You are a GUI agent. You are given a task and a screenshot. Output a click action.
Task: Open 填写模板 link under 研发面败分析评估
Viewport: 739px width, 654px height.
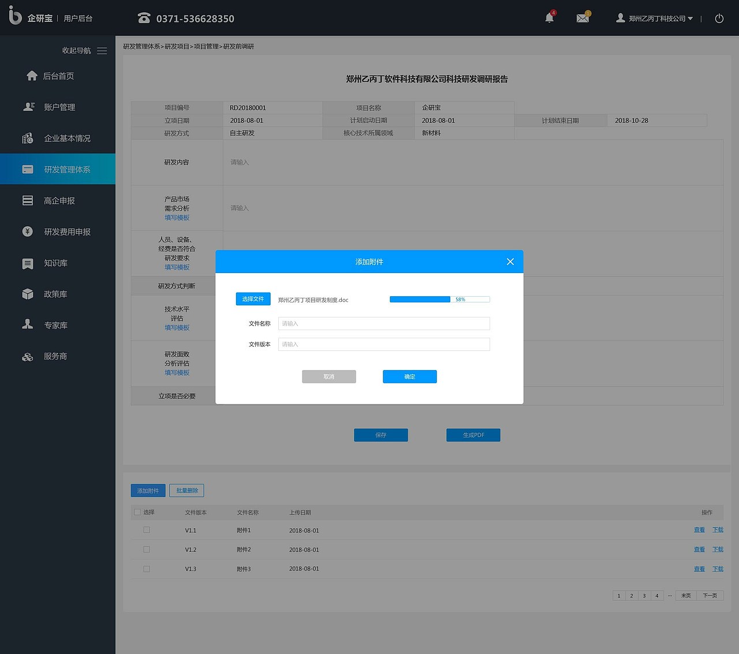click(177, 372)
